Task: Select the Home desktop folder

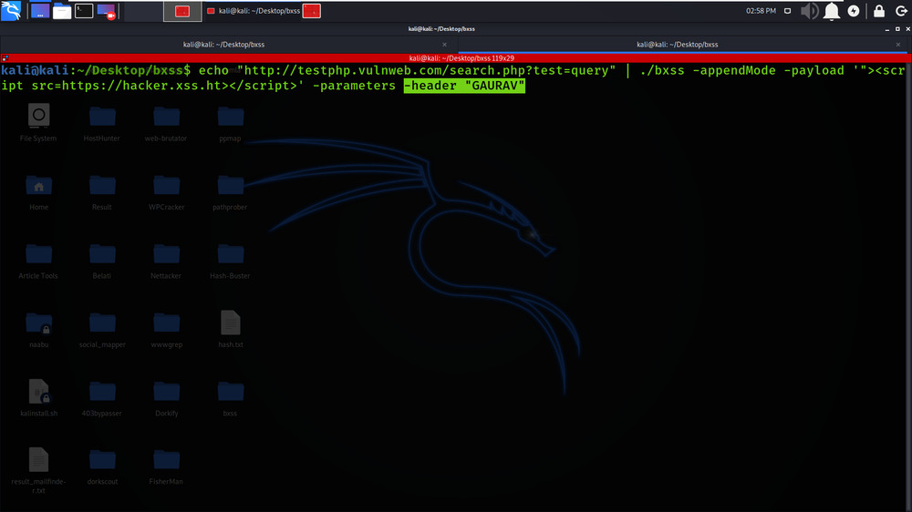Action: 39,192
